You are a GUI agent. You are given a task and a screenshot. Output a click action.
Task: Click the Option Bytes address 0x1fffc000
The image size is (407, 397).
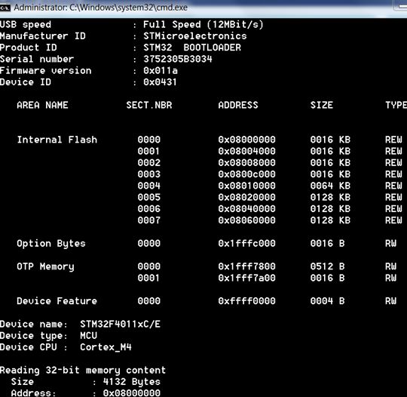pos(246,243)
